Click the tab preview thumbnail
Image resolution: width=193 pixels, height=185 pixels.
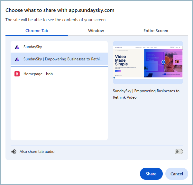(x=148, y=62)
